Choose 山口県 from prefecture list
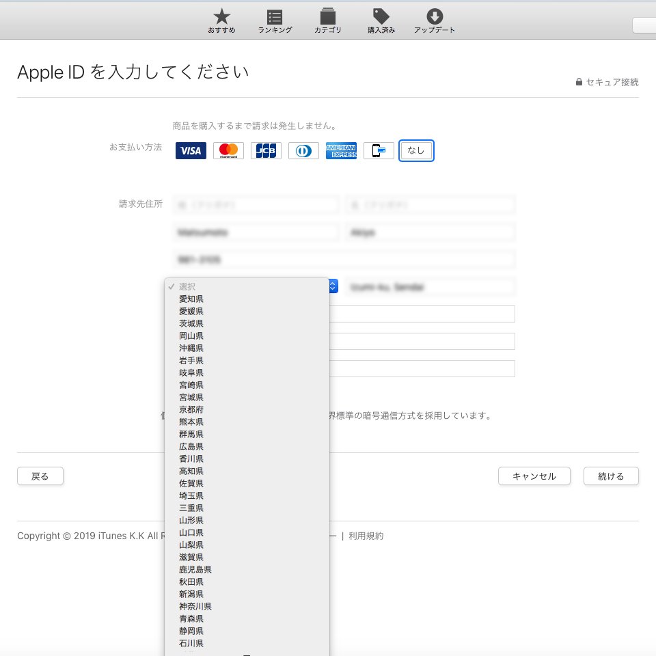This screenshot has width=656, height=656. tap(247, 532)
